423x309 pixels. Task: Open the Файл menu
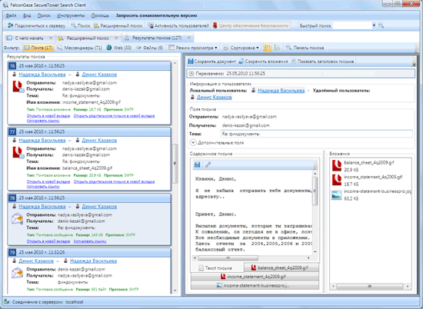pyautogui.click(x=11, y=15)
